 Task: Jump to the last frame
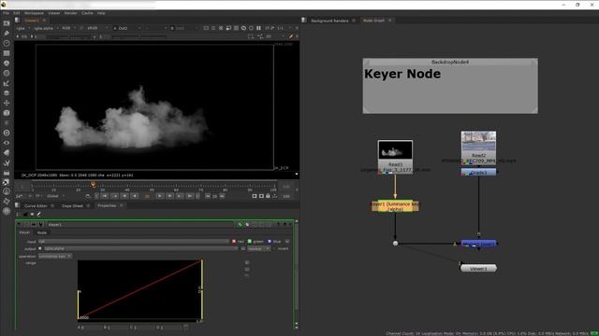(x=190, y=196)
